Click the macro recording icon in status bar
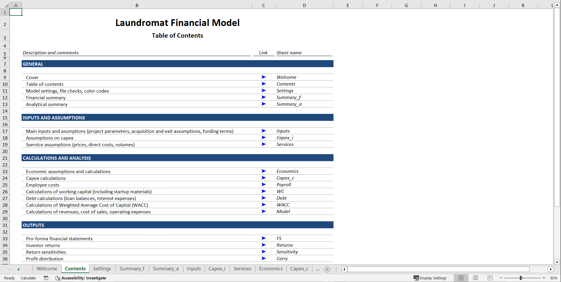The height and width of the screenshot is (282, 561). point(46,278)
